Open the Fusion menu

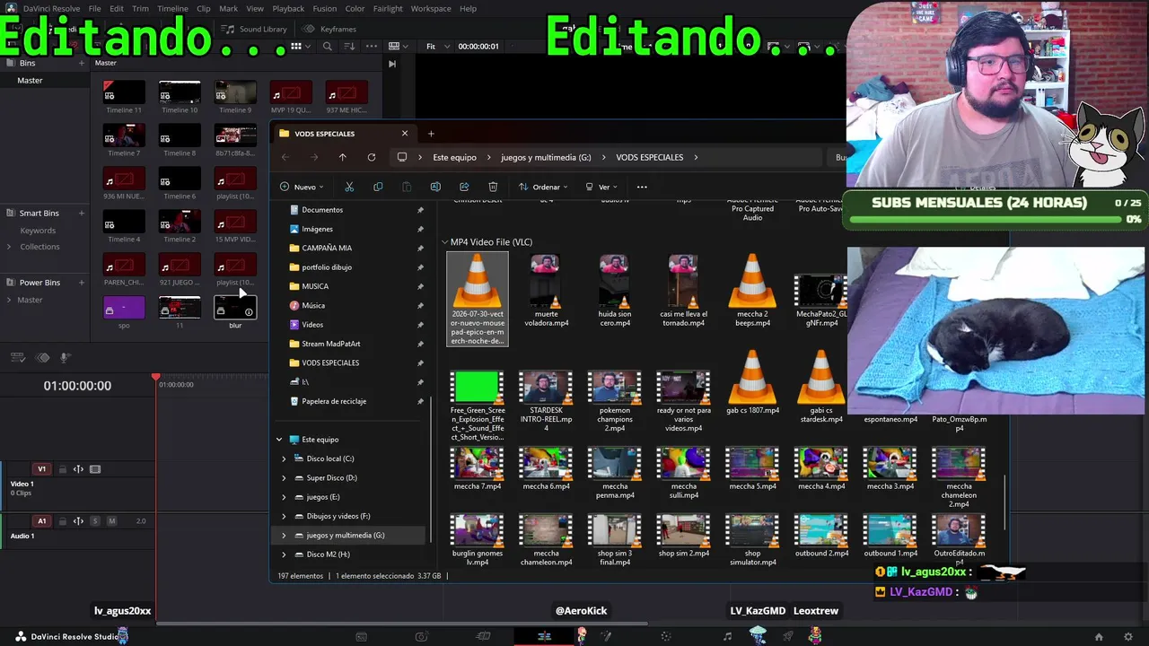(x=325, y=9)
